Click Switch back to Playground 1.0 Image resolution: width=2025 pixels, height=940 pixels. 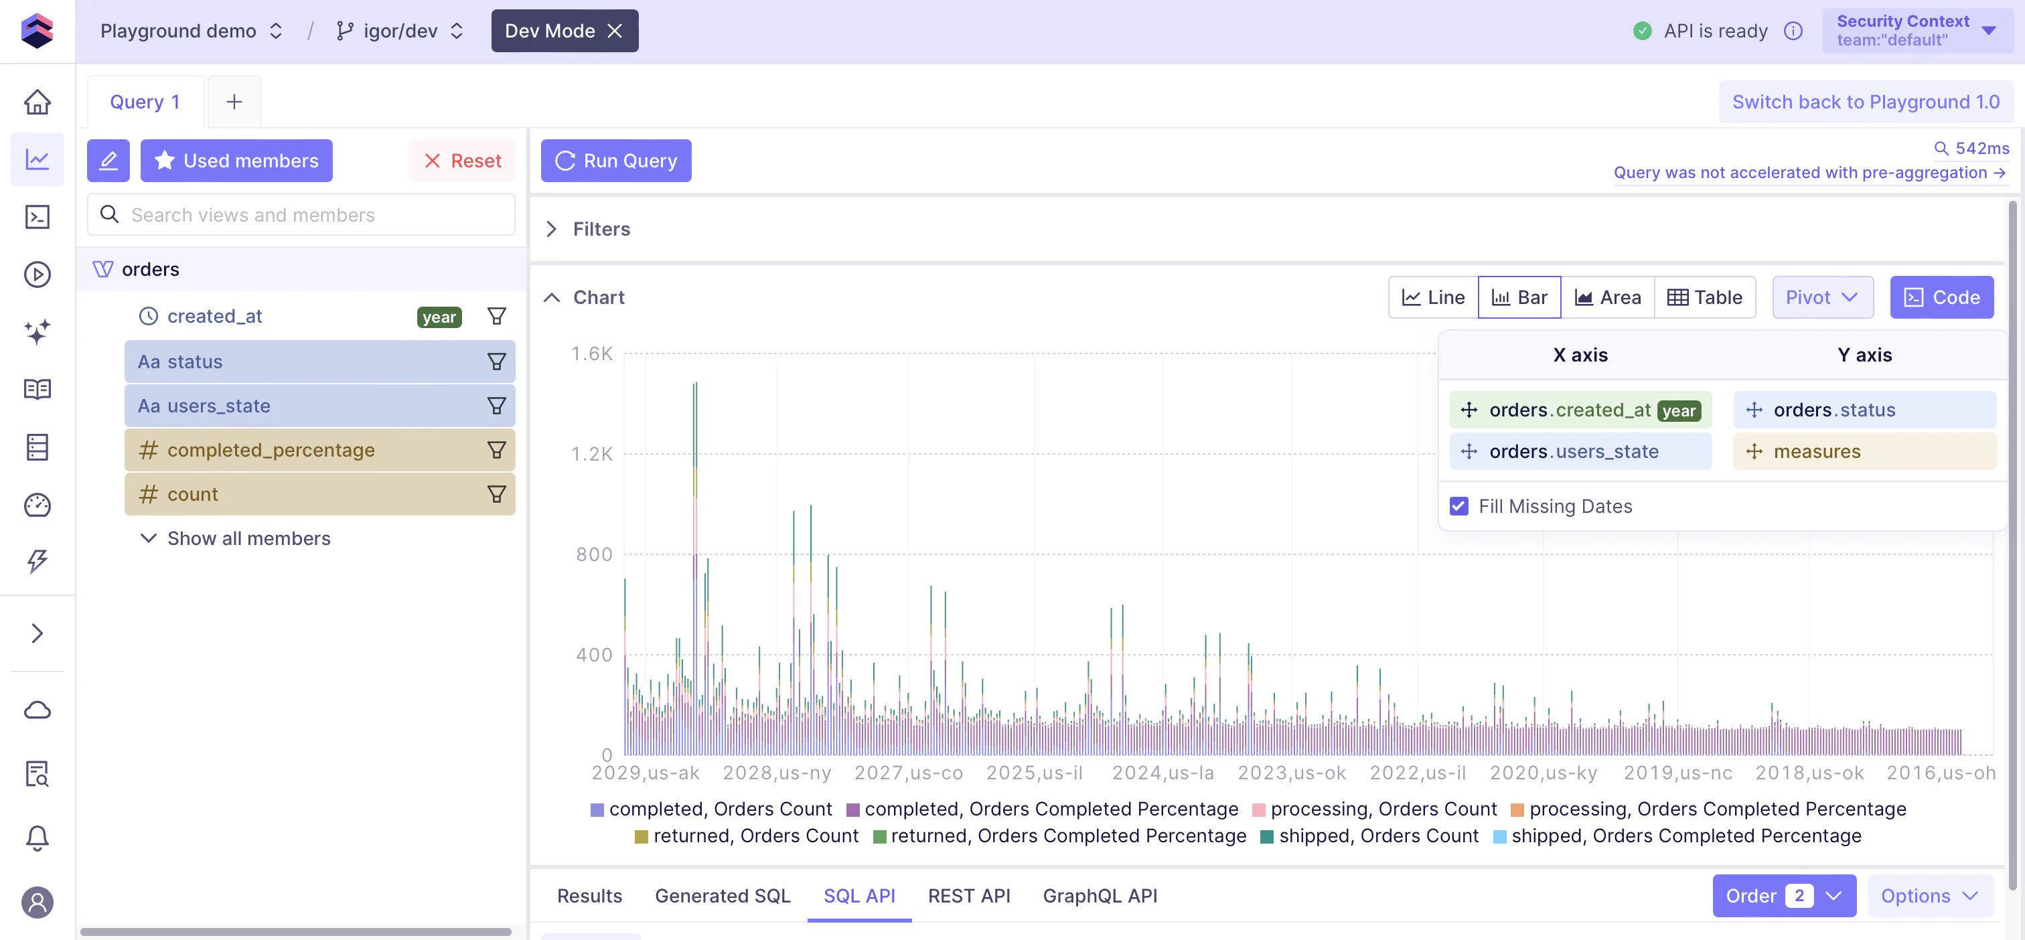click(1865, 102)
